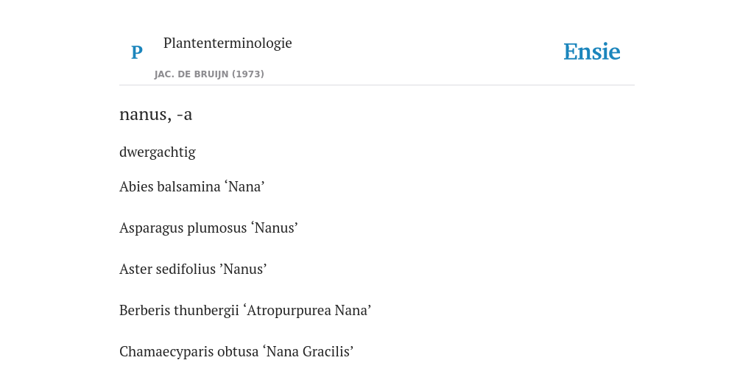
Task: Click the horizontal divider below the header
Action: coord(377,85)
